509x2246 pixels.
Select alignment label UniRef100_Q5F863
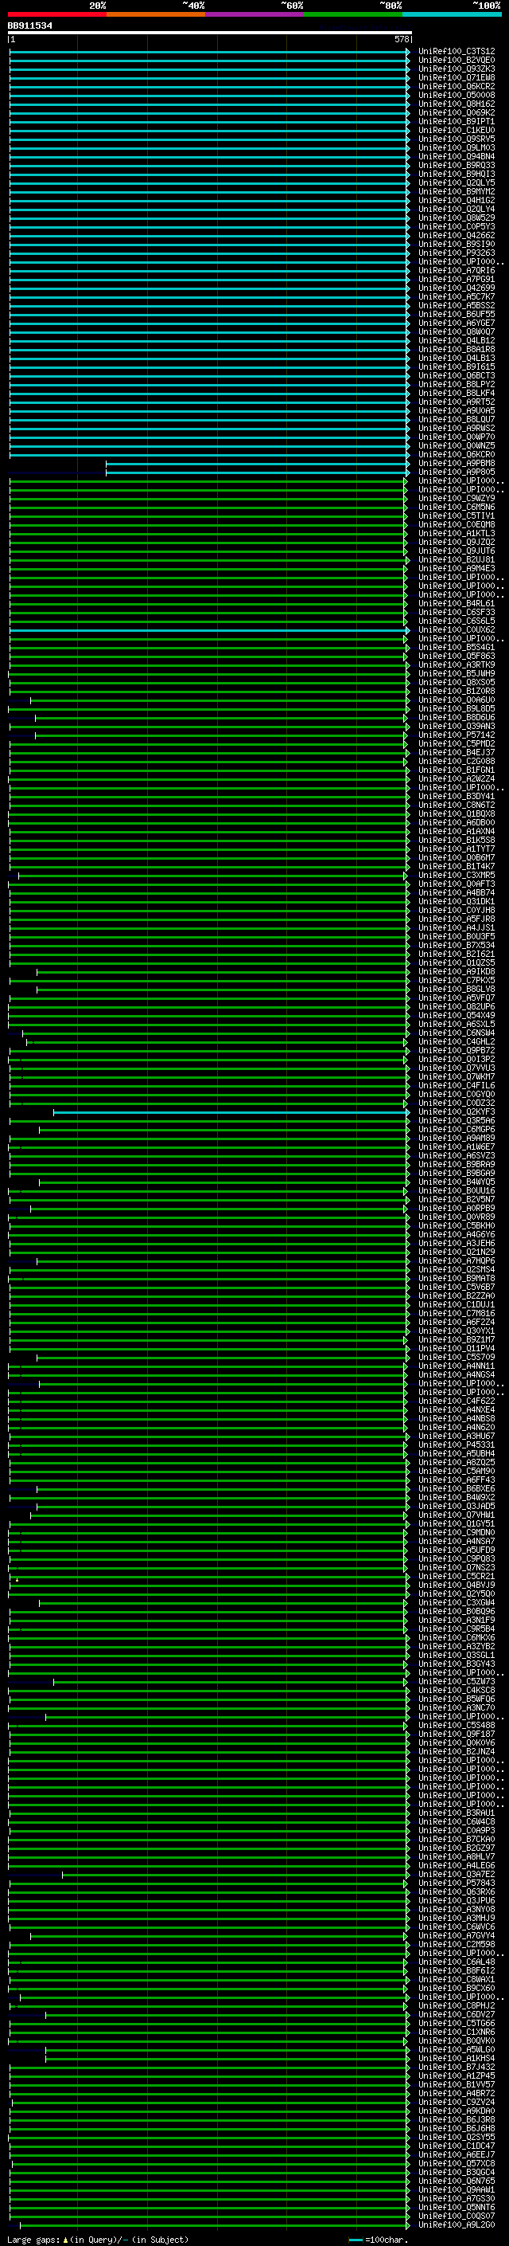(456, 657)
